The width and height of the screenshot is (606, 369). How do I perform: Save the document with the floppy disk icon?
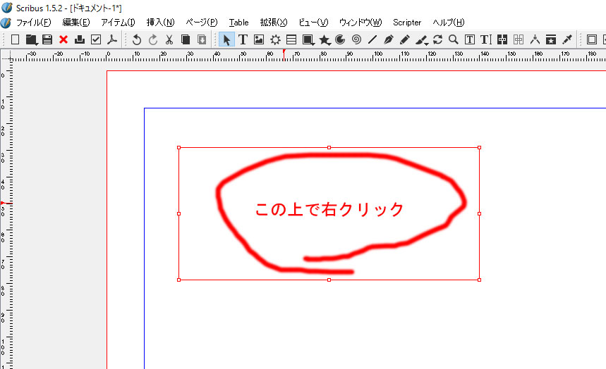47,39
